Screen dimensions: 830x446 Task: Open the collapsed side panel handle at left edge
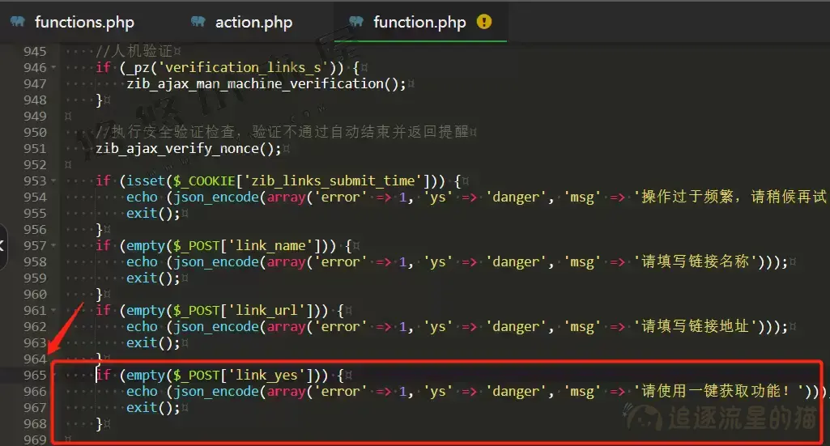click(3, 243)
